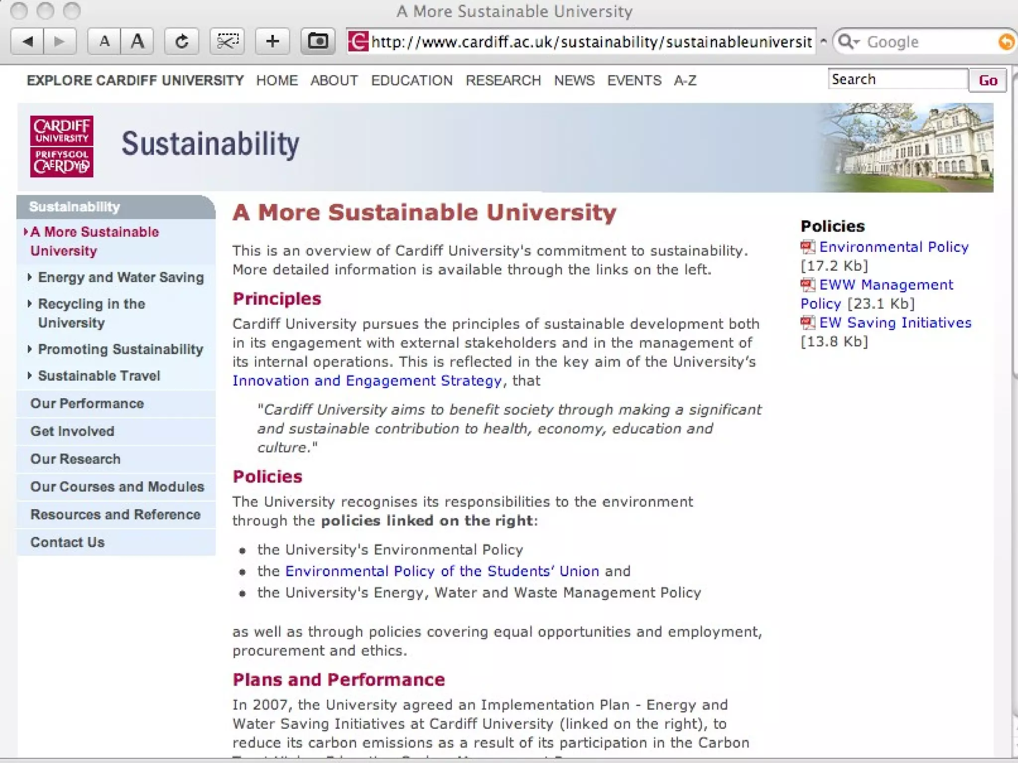Screen dimensions: 1018x763
Task: Click the Cardiff University logo
Action: click(x=62, y=147)
